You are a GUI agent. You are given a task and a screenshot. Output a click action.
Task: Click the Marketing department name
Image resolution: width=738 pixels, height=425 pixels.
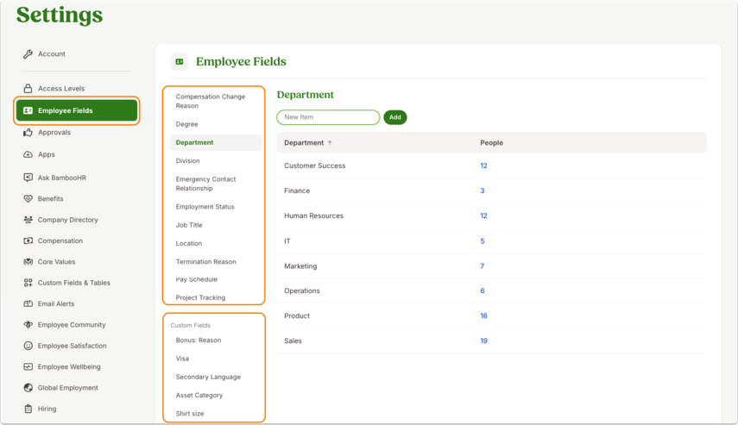pyautogui.click(x=300, y=266)
